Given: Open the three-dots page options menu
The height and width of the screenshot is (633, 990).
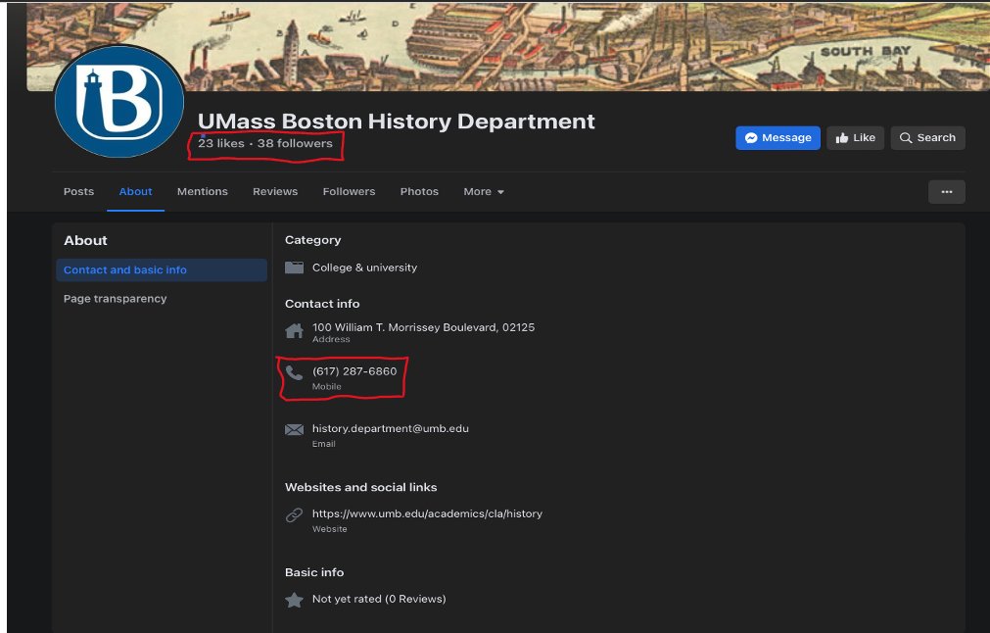Looking at the screenshot, I should 947,192.
